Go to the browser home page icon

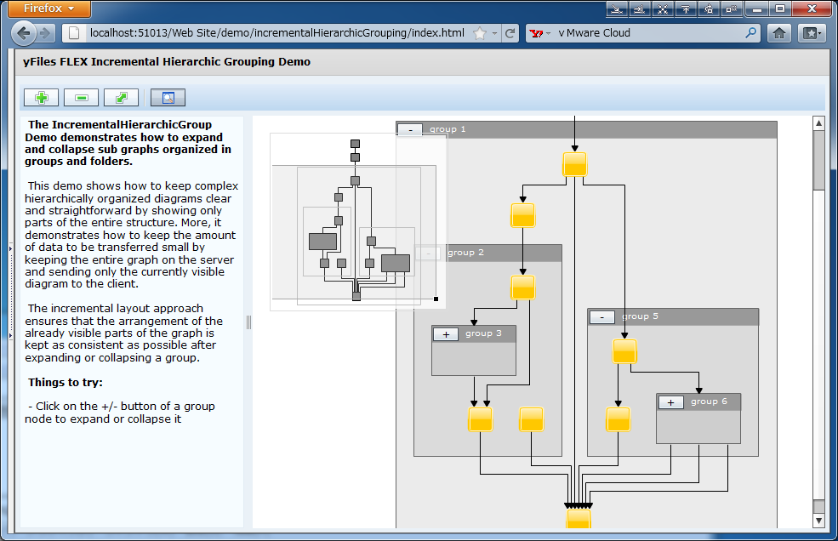pos(779,33)
